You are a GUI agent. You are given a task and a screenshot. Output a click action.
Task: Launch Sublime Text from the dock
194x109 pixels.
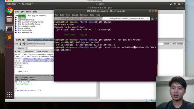coord(9,37)
